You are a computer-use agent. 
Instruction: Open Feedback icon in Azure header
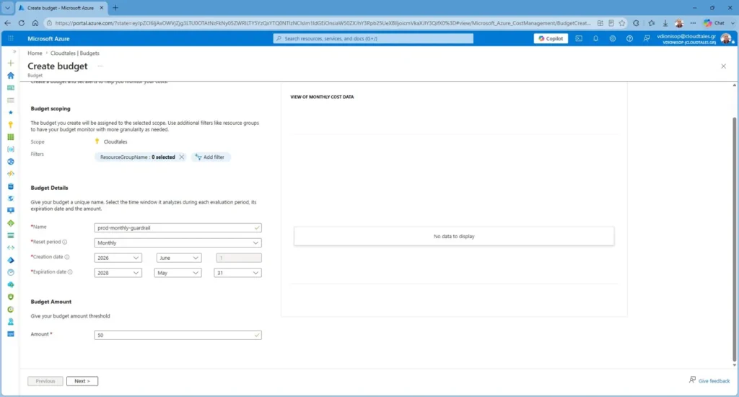click(647, 39)
